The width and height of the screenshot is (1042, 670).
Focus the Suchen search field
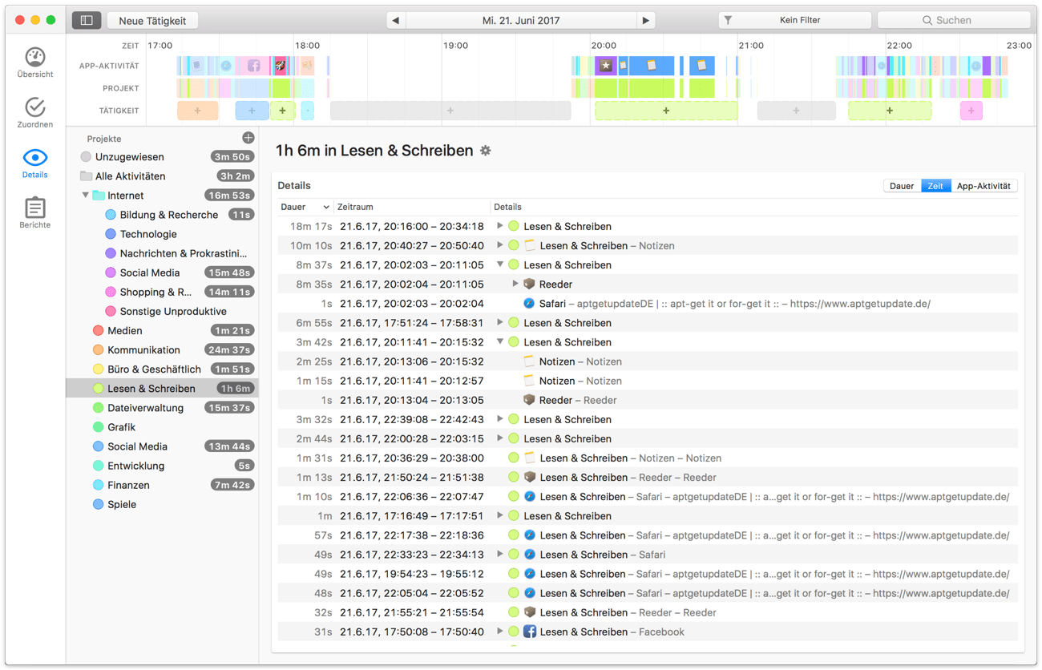954,20
